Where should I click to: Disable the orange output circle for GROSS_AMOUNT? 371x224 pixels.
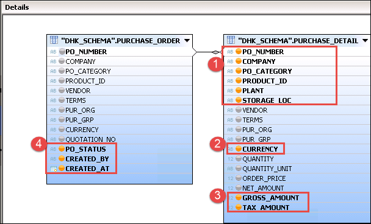pyautogui.click(x=239, y=197)
